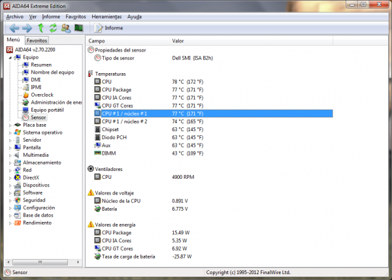Expand the Red tree node
The width and height of the screenshot is (392, 280).
10,170
